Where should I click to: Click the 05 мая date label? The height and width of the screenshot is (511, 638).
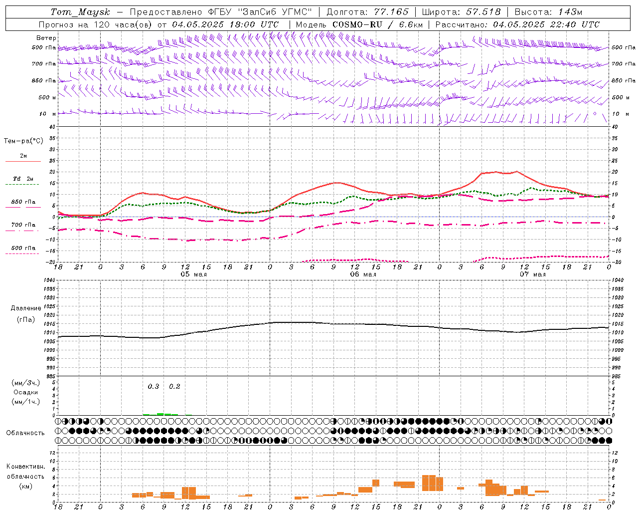click(x=193, y=274)
